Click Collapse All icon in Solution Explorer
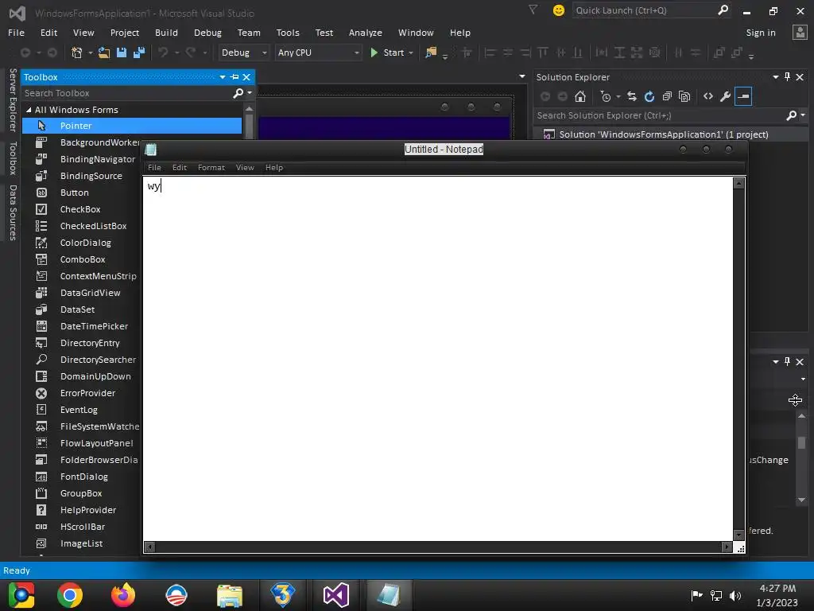This screenshot has width=814, height=611. [x=667, y=96]
